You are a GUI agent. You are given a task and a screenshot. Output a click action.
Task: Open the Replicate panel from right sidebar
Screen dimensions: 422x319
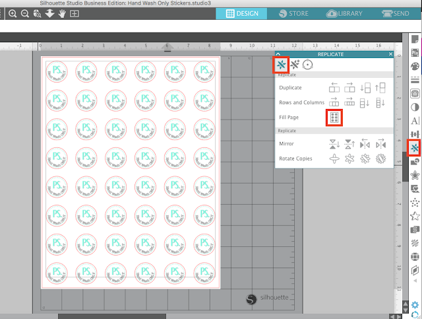pyautogui.click(x=415, y=147)
